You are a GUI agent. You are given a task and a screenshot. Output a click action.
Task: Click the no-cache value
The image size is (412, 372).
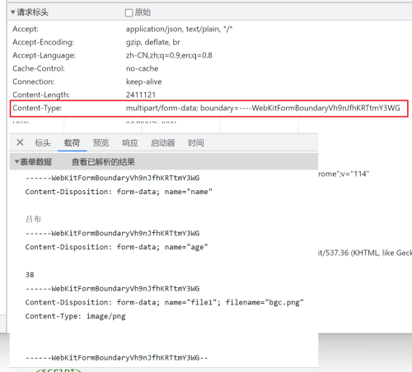(142, 68)
